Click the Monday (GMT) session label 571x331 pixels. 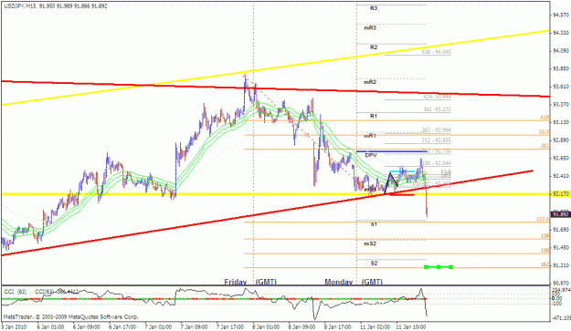[x=354, y=282]
